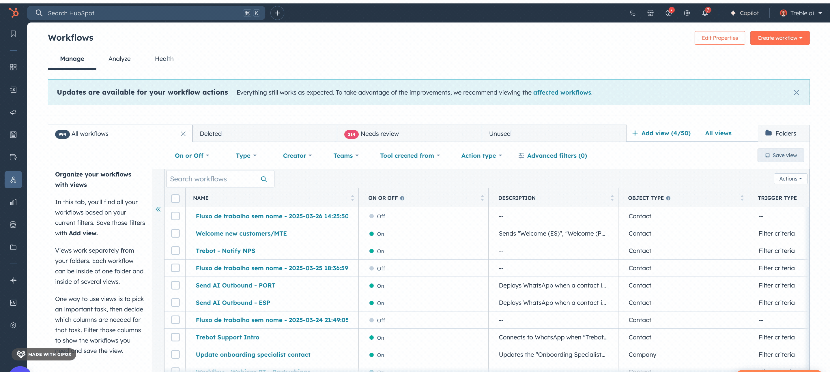Viewport: 830px width, 372px height.
Task: Collapse the side panel with double chevron
Action: point(158,209)
